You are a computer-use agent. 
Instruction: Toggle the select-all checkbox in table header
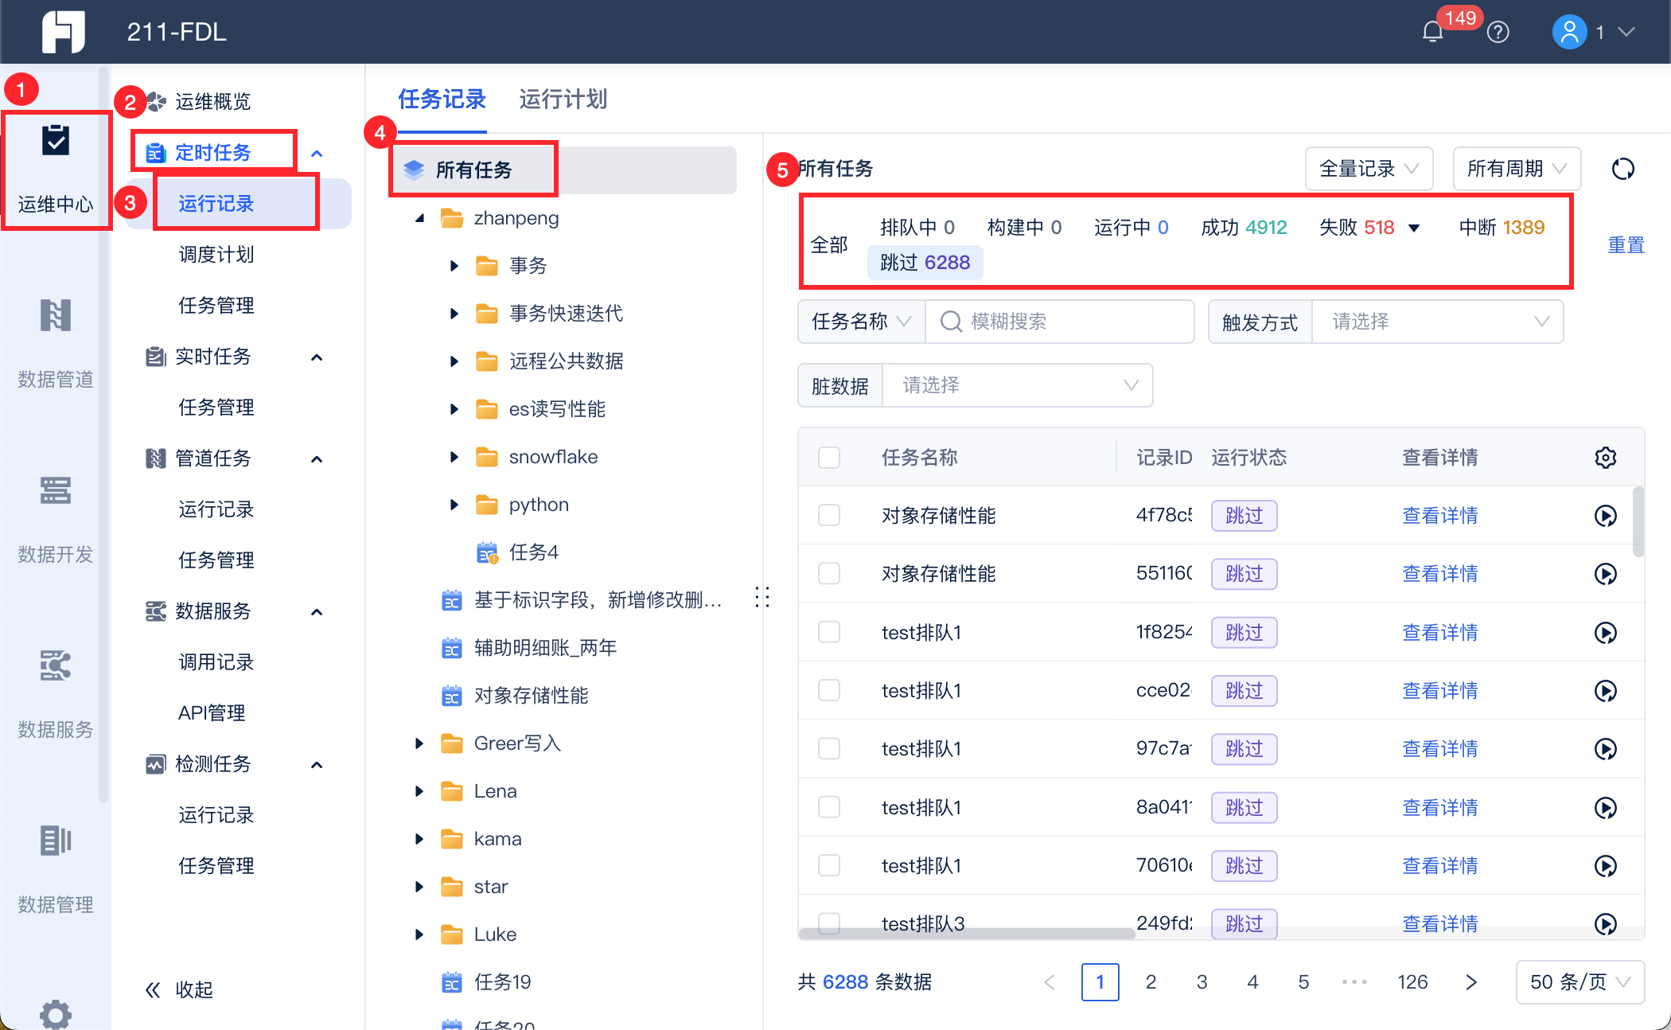(x=829, y=458)
